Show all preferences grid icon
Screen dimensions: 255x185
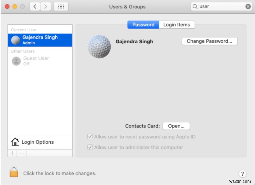tap(61, 6)
